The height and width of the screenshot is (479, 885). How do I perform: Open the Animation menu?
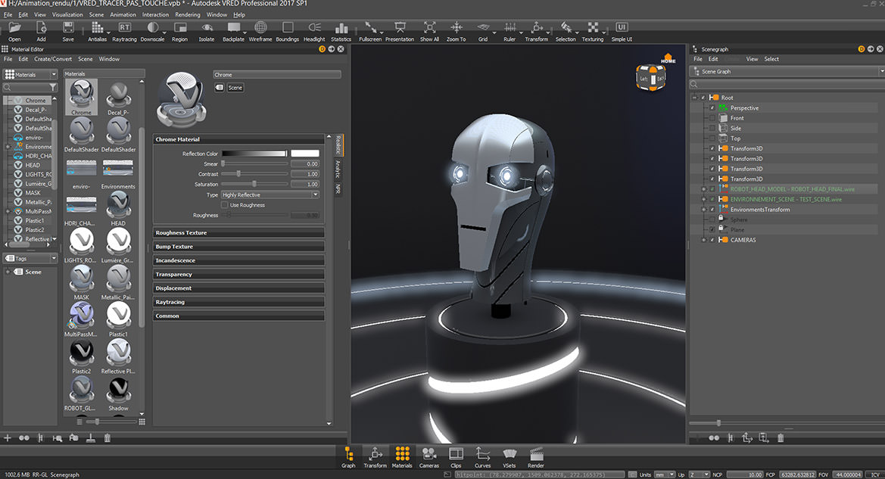click(x=123, y=14)
